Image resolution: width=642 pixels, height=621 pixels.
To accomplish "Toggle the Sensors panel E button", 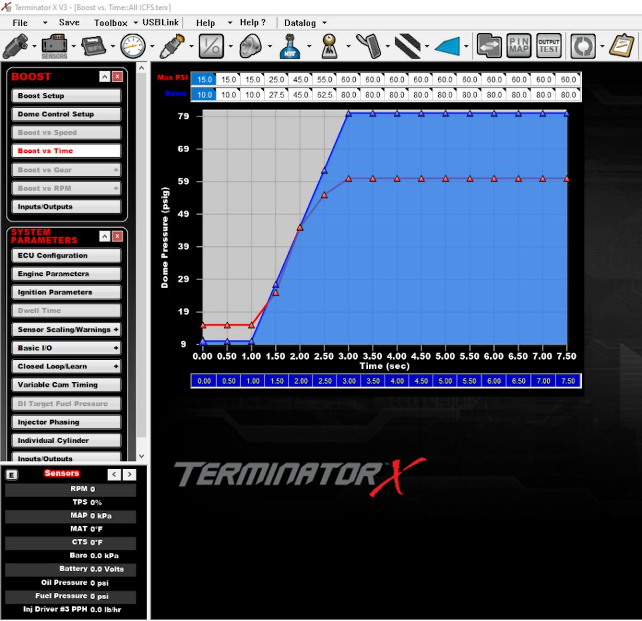I will [11, 475].
